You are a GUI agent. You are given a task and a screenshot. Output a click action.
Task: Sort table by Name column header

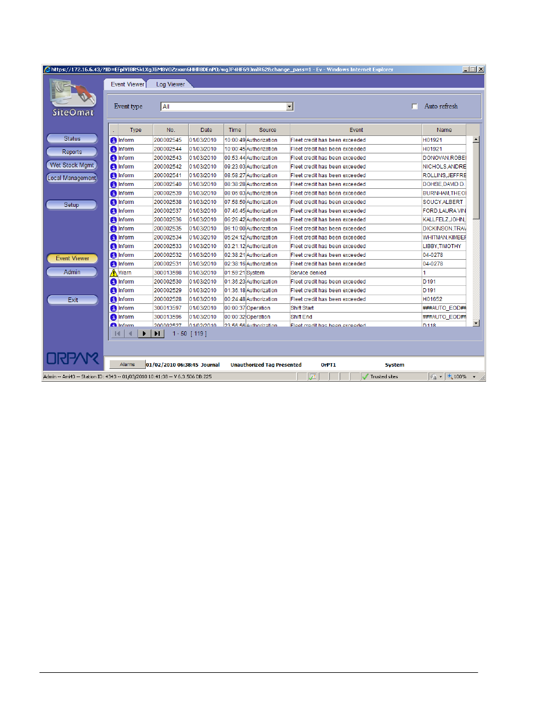tap(444, 130)
